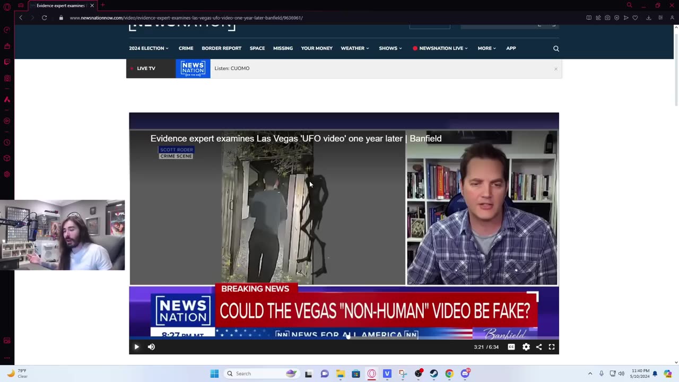Bookmark this page with the heart icon

point(635,18)
